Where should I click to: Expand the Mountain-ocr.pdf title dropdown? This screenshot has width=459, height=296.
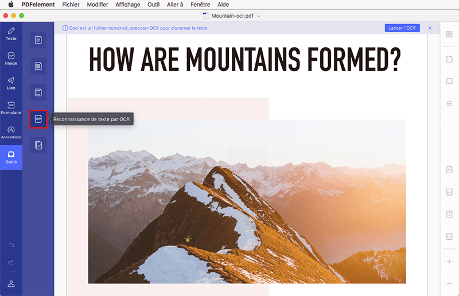click(259, 16)
